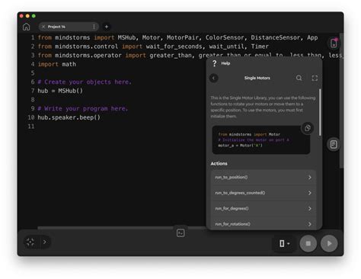
Task: Go back in the Help panel
Action: click(x=214, y=78)
